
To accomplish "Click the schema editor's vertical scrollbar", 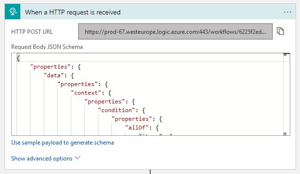I will tap(285, 94).
